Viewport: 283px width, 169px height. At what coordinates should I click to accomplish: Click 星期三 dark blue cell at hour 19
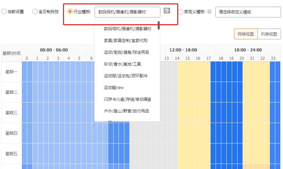click(x=229, y=113)
